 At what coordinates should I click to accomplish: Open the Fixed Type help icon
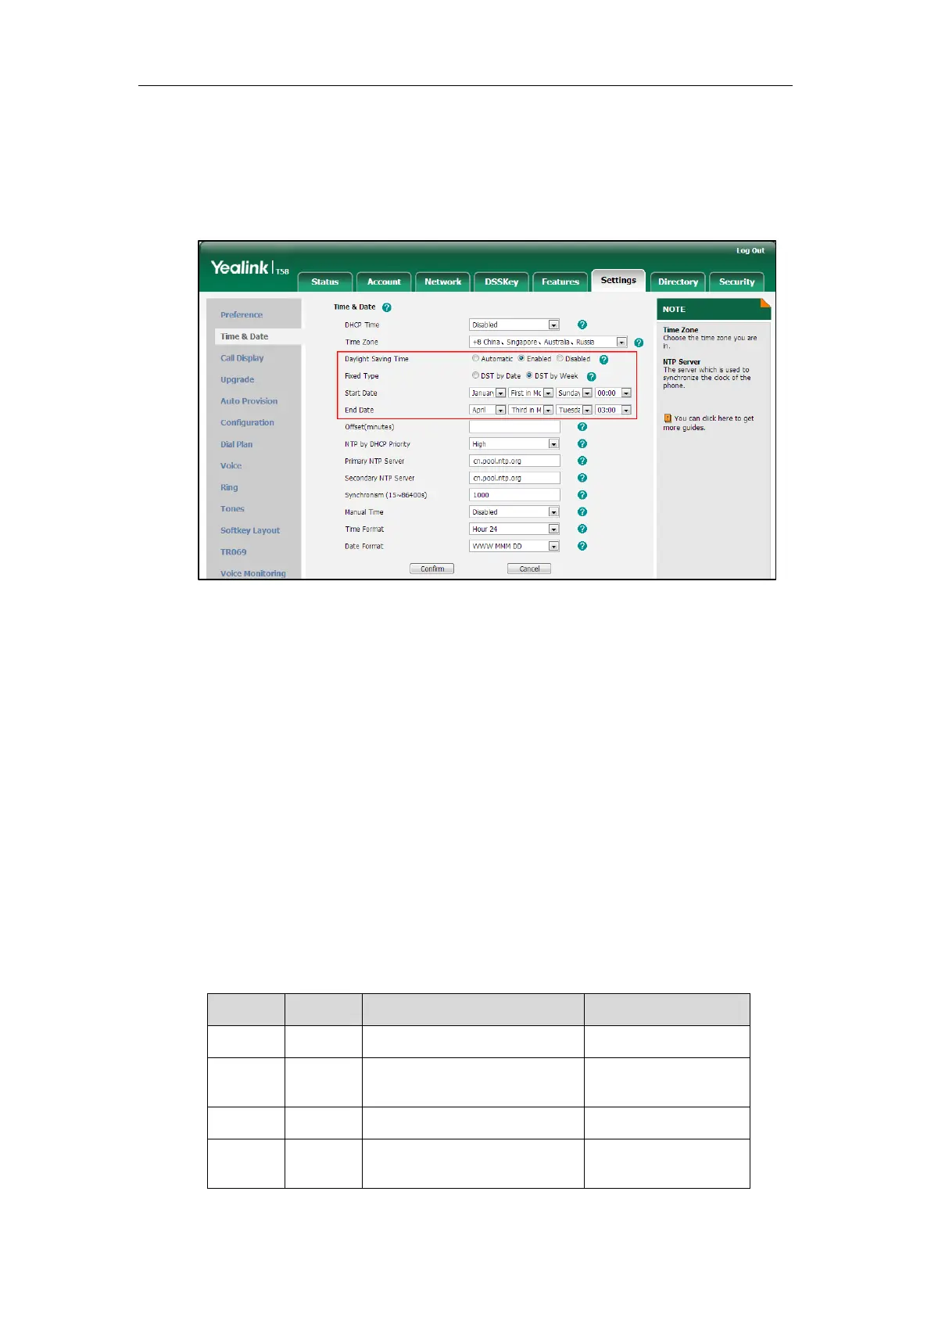tap(591, 377)
